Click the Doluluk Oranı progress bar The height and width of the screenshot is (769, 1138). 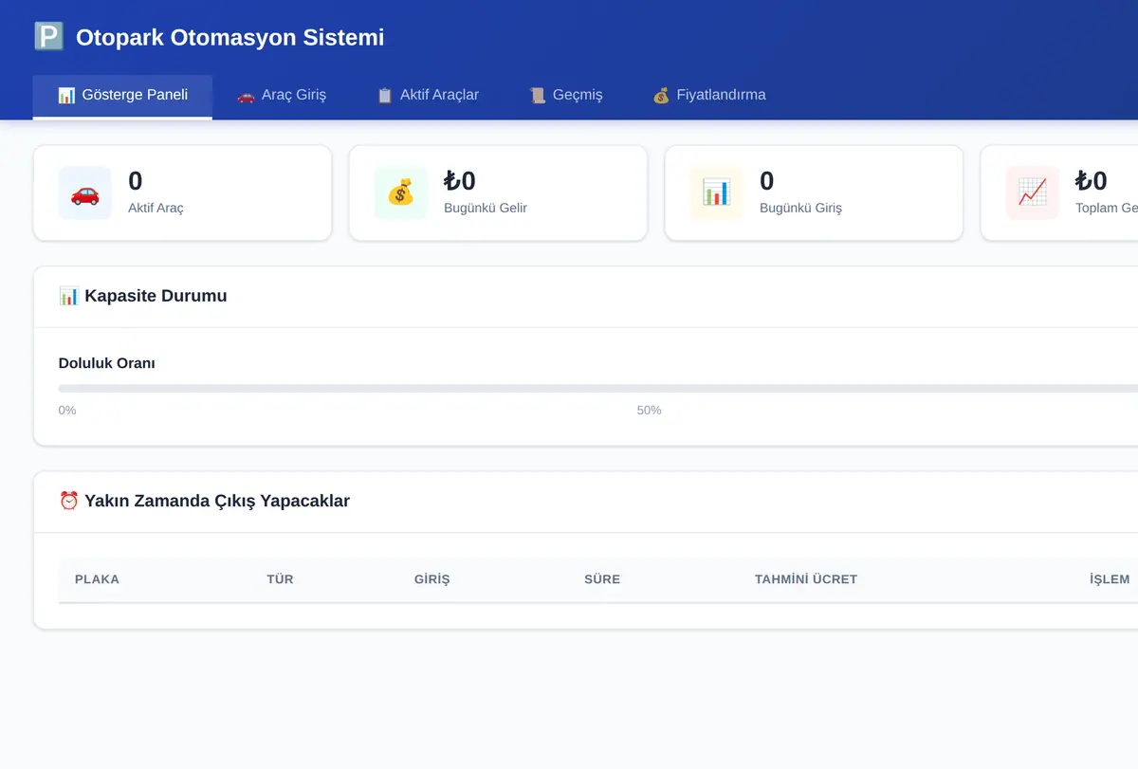pos(598,389)
